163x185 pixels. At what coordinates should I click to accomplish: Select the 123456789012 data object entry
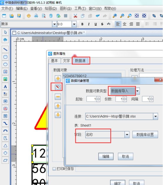tap(92, 76)
